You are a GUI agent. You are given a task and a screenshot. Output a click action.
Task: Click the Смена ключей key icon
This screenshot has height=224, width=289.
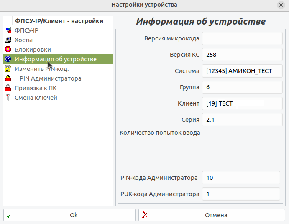pyautogui.click(x=8, y=98)
